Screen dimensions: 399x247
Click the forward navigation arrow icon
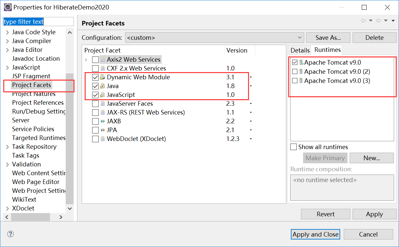(378, 21)
